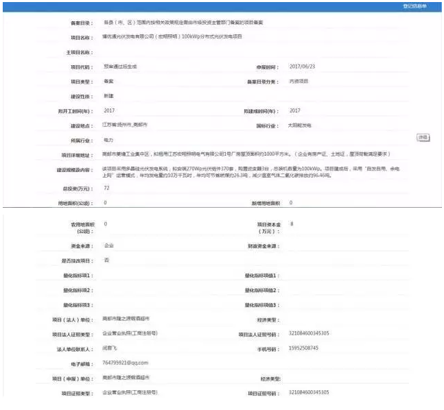Click the 总投资 value 72
The width and height of the screenshot is (444, 410).
pos(107,187)
